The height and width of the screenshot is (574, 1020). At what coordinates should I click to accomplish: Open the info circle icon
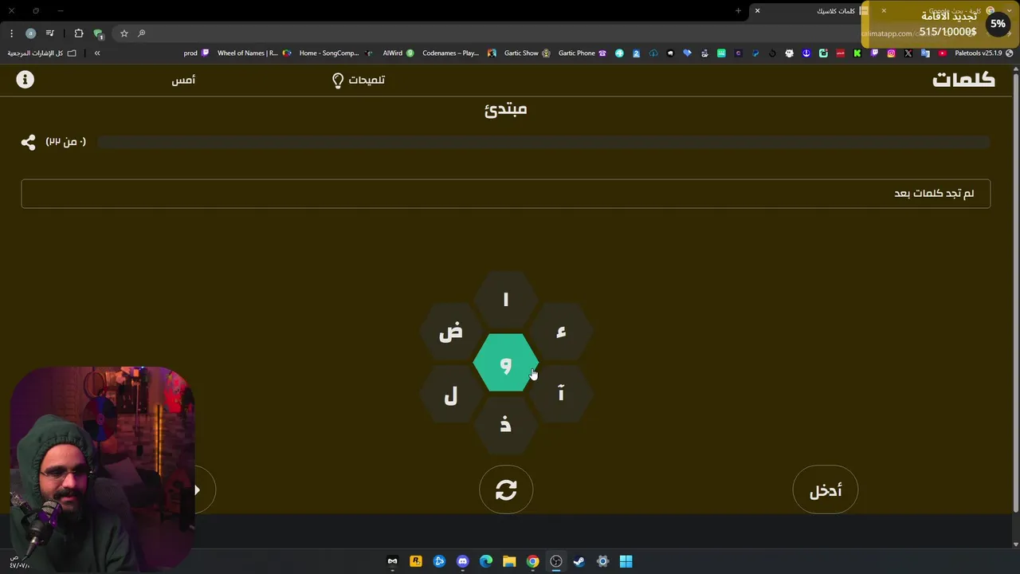(25, 80)
